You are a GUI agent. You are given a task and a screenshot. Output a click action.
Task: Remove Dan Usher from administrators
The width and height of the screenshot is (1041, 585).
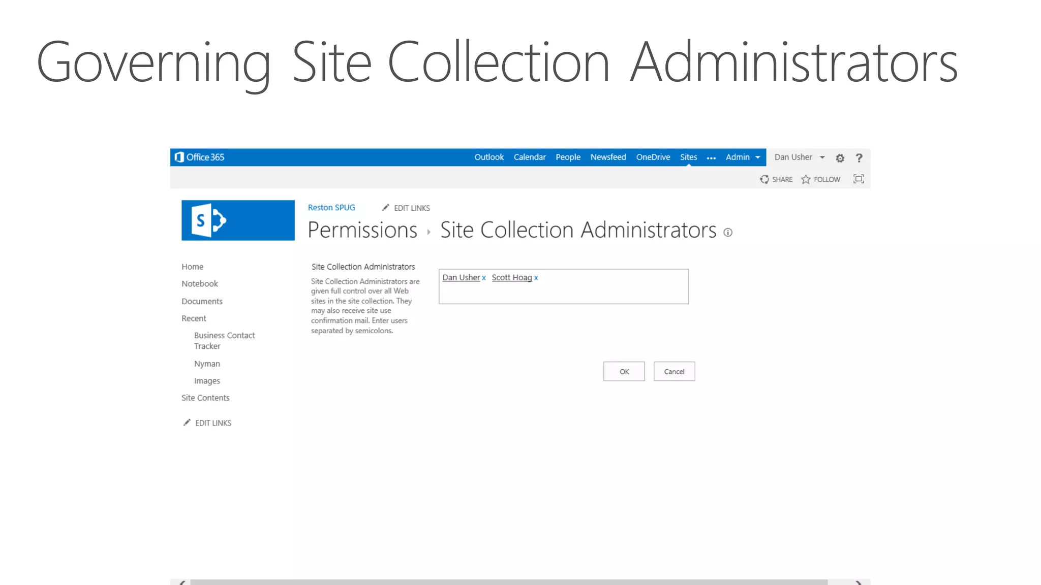point(484,278)
